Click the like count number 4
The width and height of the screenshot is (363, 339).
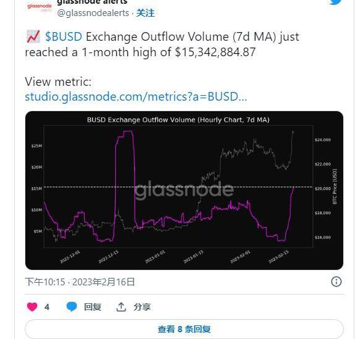click(x=47, y=307)
